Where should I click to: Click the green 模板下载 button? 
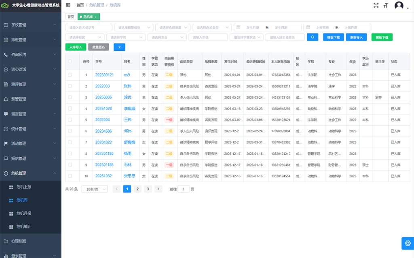coord(382,37)
